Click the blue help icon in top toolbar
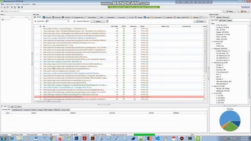Viewport: 251px width, 141px height. click(x=19, y=7)
